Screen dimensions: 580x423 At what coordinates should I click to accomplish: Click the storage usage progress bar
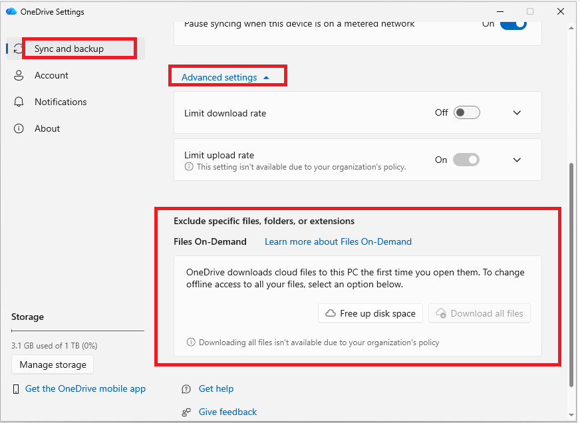tap(78, 331)
